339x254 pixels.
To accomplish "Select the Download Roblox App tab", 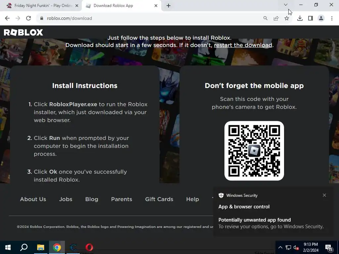I will [x=121, y=6].
